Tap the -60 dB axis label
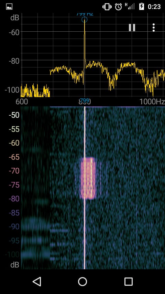The width and height of the screenshot is (165, 294). coord(14,32)
